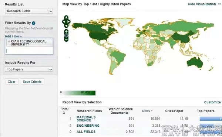The width and height of the screenshot is (222, 137).
Task: Hide Visualization using the top-right link
Action: tap(202, 4)
